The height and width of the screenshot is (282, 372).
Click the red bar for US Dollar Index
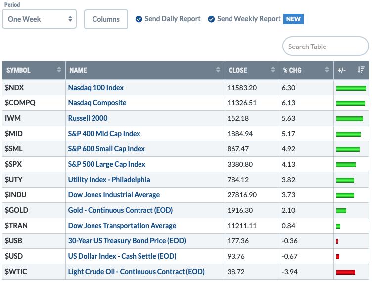point(338,257)
